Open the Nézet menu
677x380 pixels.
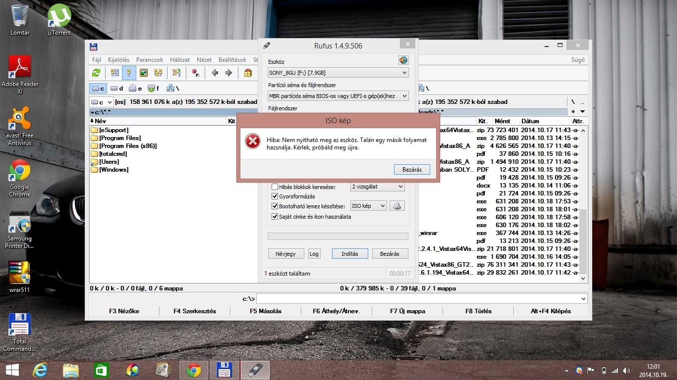[204, 60]
